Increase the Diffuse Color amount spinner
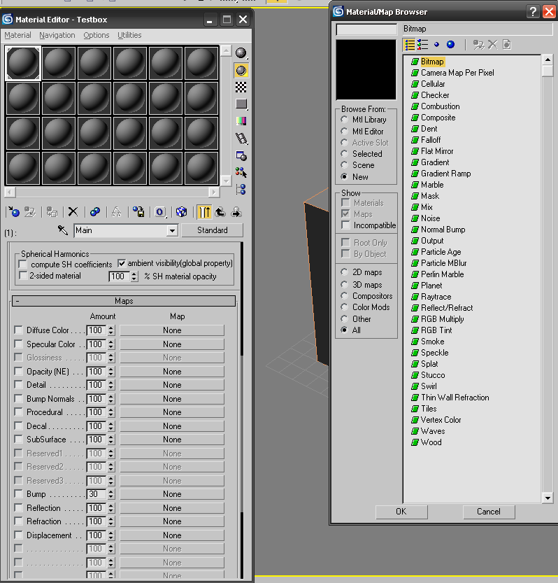 [x=111, y=328]
